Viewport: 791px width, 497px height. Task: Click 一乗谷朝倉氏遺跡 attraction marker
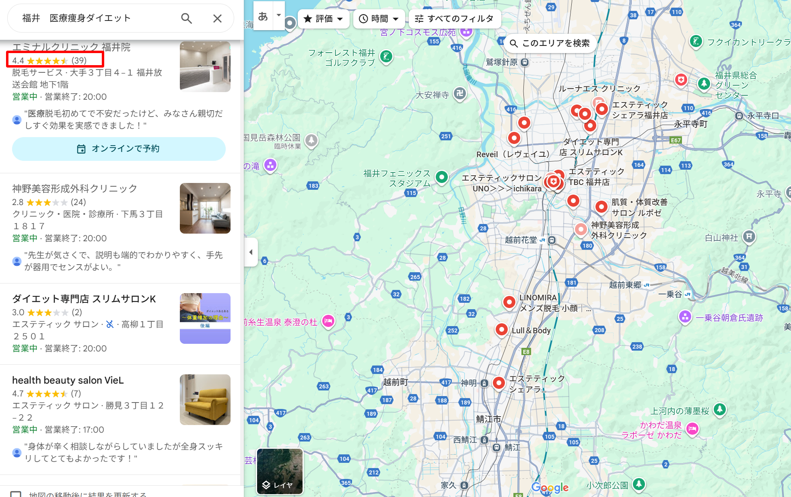coord(685,316)
